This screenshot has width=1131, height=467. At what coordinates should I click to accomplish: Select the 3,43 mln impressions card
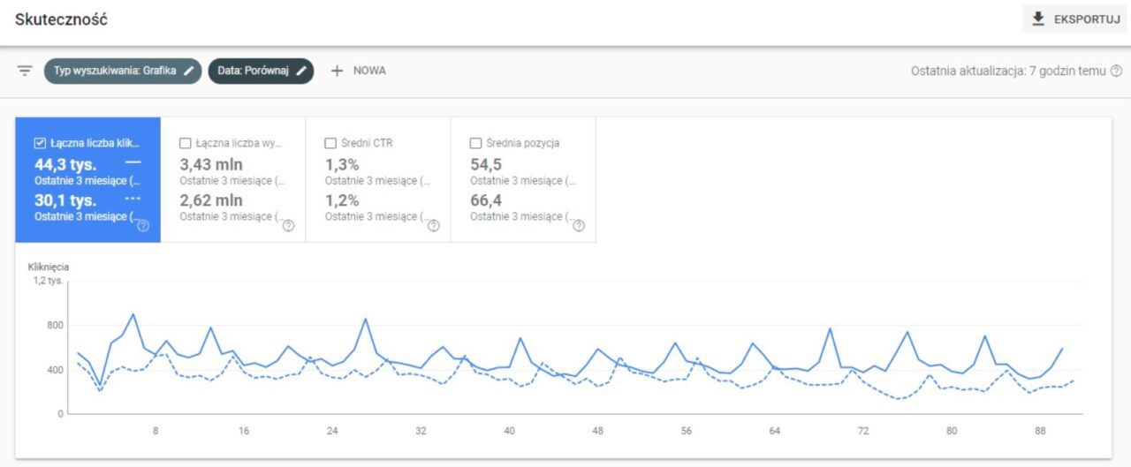point(233,180)
